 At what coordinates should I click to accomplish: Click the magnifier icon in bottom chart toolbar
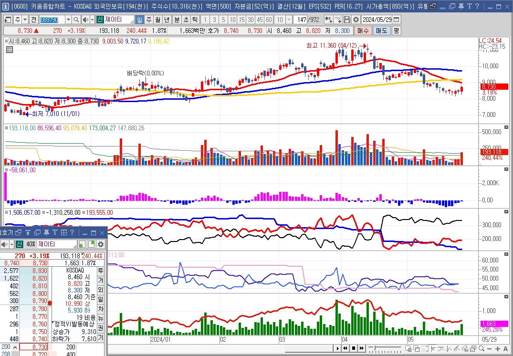(x=481, y=348)
